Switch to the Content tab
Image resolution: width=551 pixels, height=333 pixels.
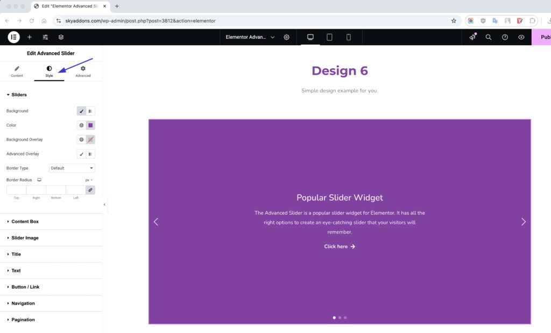click(x=17, y=71)
